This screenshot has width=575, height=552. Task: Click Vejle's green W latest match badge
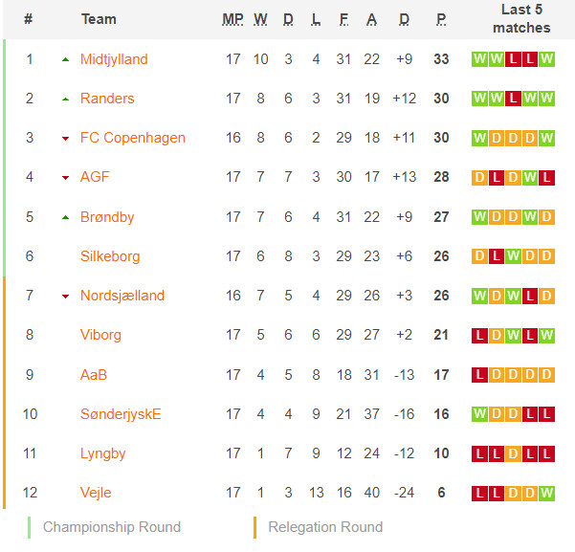coord(546,493)
